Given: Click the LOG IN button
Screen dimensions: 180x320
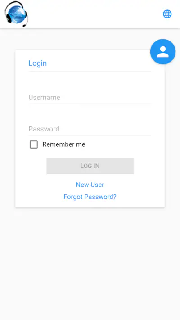Looking at the screenshot, I should 90,166.
